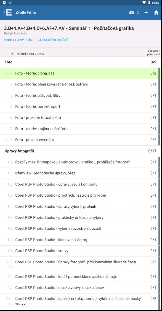This screenshot has height=311, width=162.
Task: Tap the E logo back button
Action: tap(8, 12)
